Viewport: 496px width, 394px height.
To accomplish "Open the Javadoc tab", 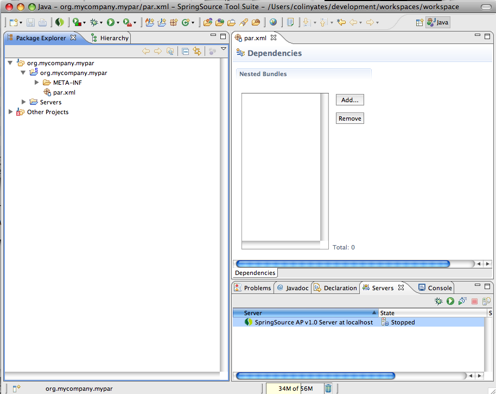I will click(293, 288).
